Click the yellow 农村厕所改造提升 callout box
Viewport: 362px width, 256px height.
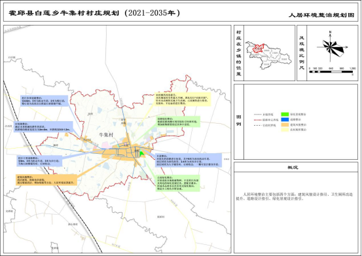click(x=183, y=100)
